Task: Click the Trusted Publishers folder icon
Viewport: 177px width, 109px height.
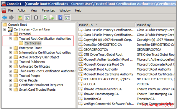Action: (x=16, y=62)
